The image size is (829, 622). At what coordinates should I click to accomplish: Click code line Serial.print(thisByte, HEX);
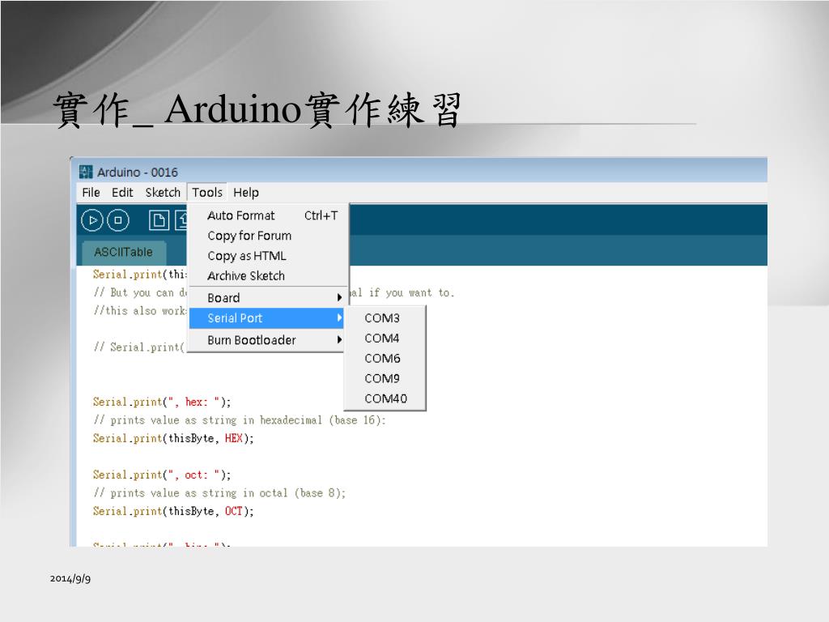click(x=173, y=438)
